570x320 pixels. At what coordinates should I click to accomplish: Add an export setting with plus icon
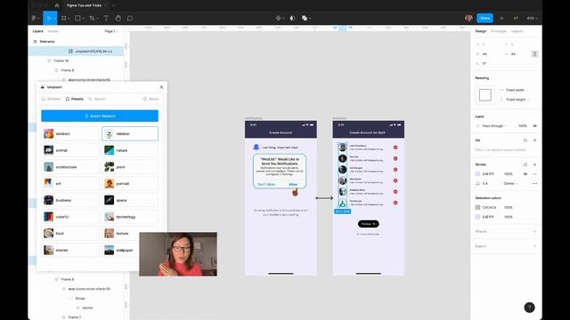(x=534, y=246)
